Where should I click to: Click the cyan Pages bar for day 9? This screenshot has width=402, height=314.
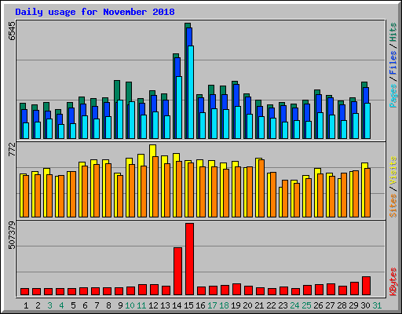pyautogui.click(x=120, y=119)
